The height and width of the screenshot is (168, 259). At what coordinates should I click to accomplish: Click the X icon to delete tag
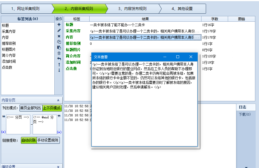click(59, 36)
